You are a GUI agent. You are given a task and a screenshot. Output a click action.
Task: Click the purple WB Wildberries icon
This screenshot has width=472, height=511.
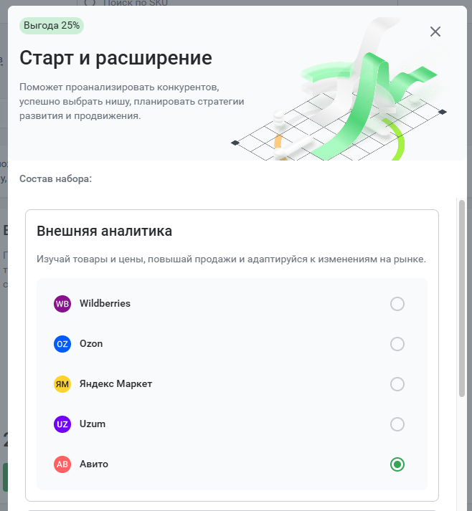62,304
